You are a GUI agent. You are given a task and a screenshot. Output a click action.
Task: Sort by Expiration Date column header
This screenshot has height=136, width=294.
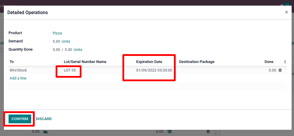(149, 62)
